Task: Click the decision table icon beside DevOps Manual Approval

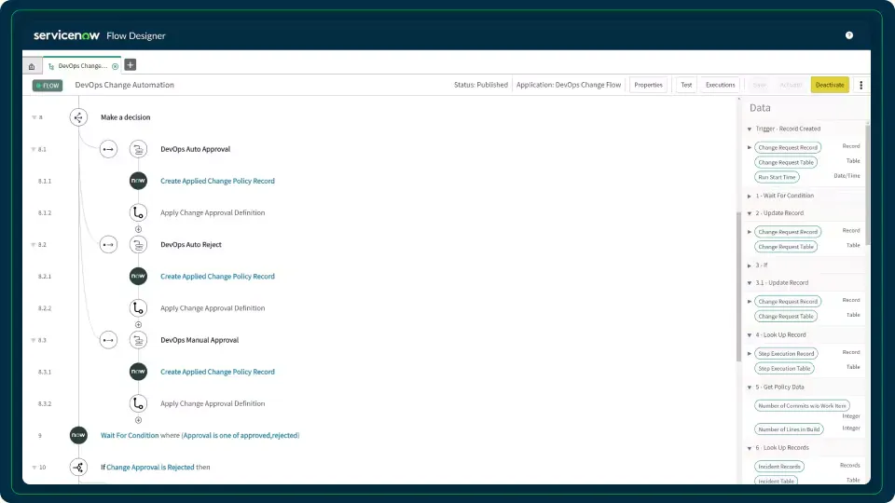Action: 138,340
